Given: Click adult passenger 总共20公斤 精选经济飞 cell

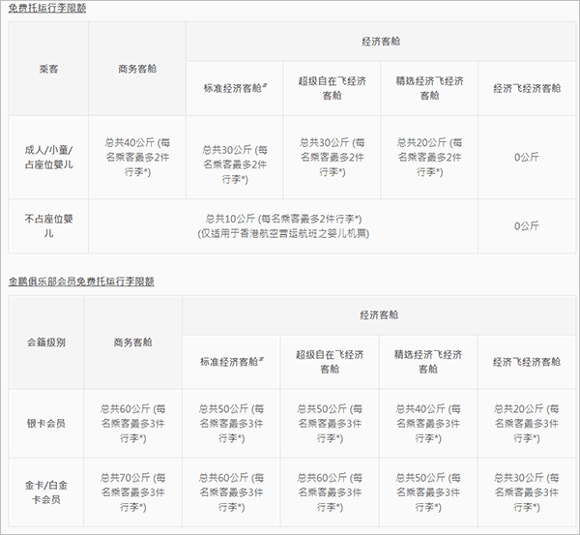Looking at the screenshot, I should click(x=429, y=157).
